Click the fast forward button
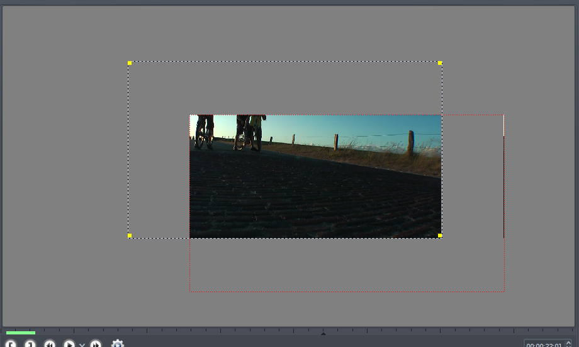 96,344
